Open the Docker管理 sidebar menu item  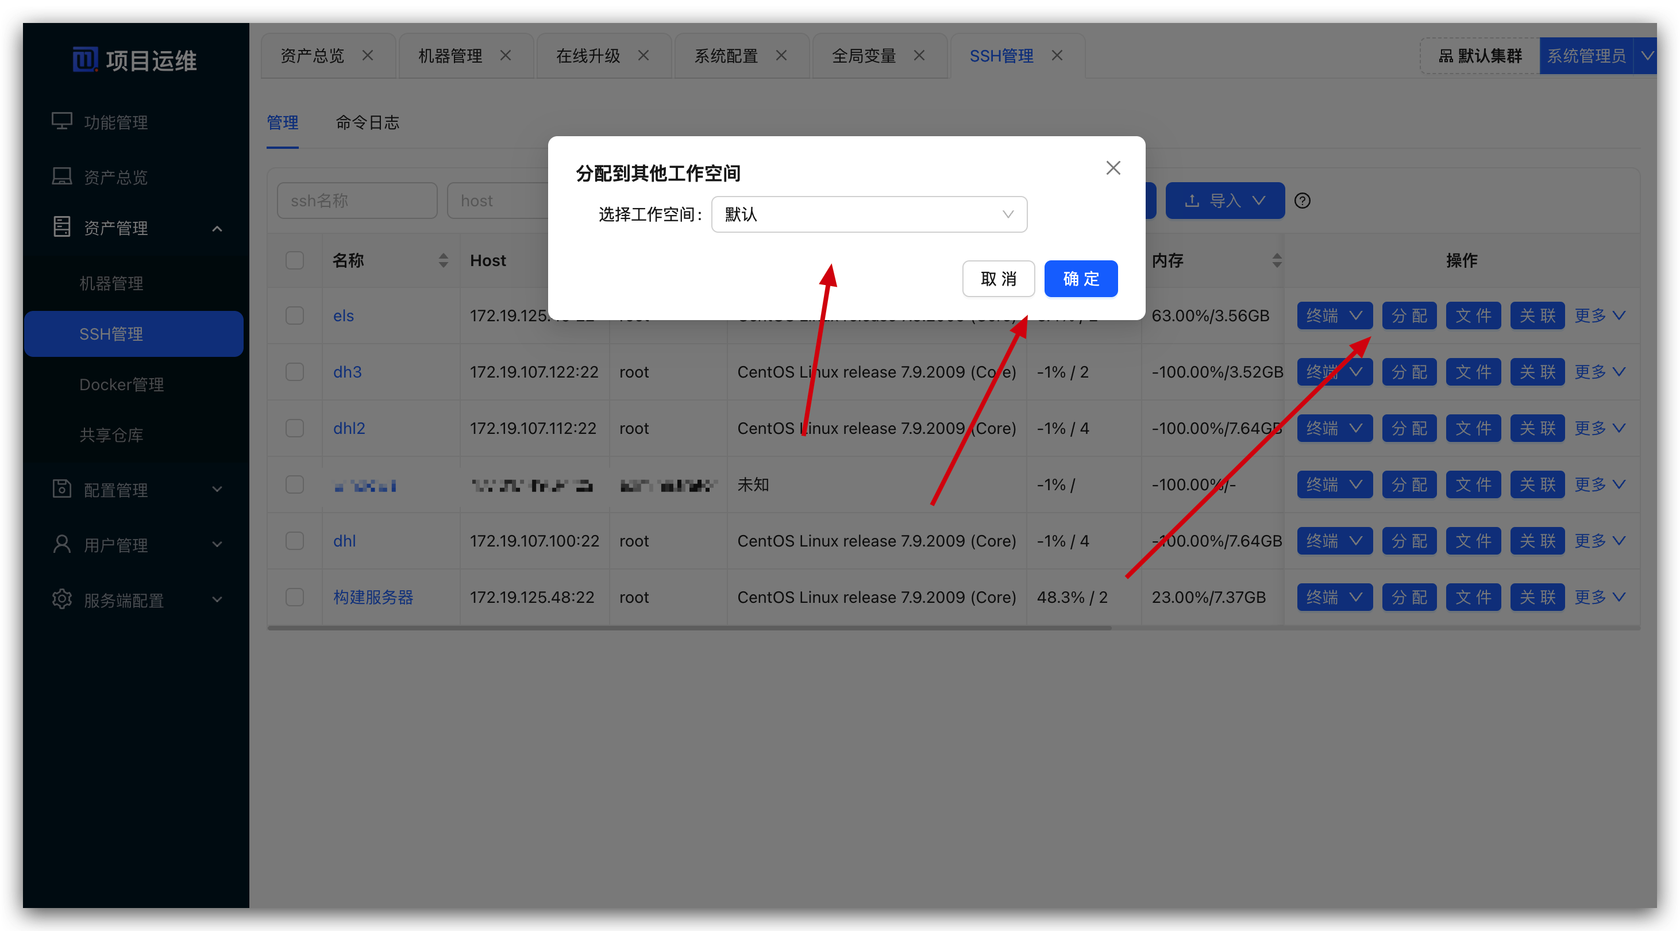click(121, 384)
